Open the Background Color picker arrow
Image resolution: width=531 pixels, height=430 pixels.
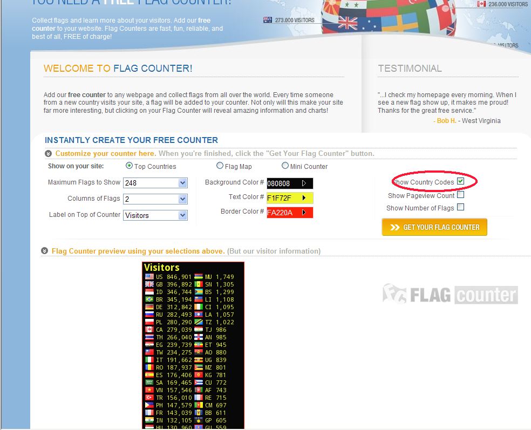click(304, 183)
